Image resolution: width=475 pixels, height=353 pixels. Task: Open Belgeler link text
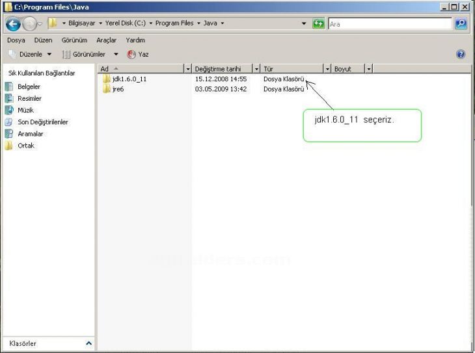pos(29,87)
